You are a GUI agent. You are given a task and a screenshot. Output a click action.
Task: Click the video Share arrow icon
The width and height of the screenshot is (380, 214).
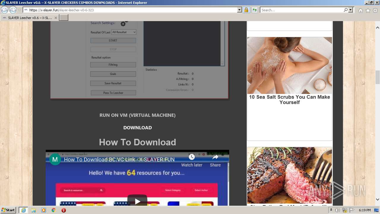(215, 157)
